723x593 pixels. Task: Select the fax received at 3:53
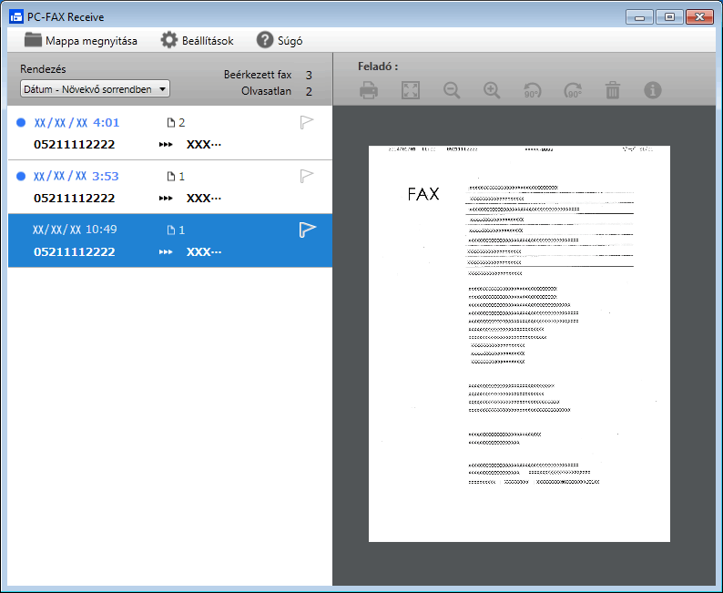click(x=170, y=187)
